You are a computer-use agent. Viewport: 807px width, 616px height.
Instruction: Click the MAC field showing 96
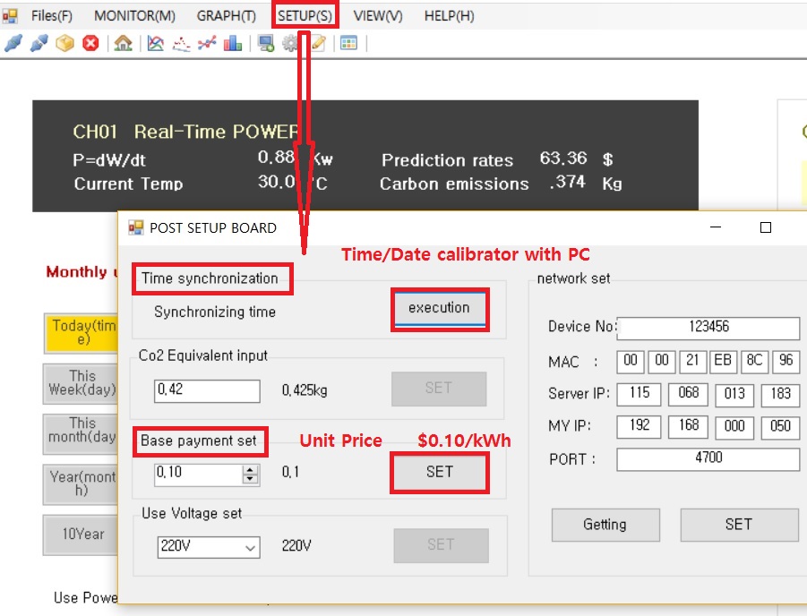[786, 361]
